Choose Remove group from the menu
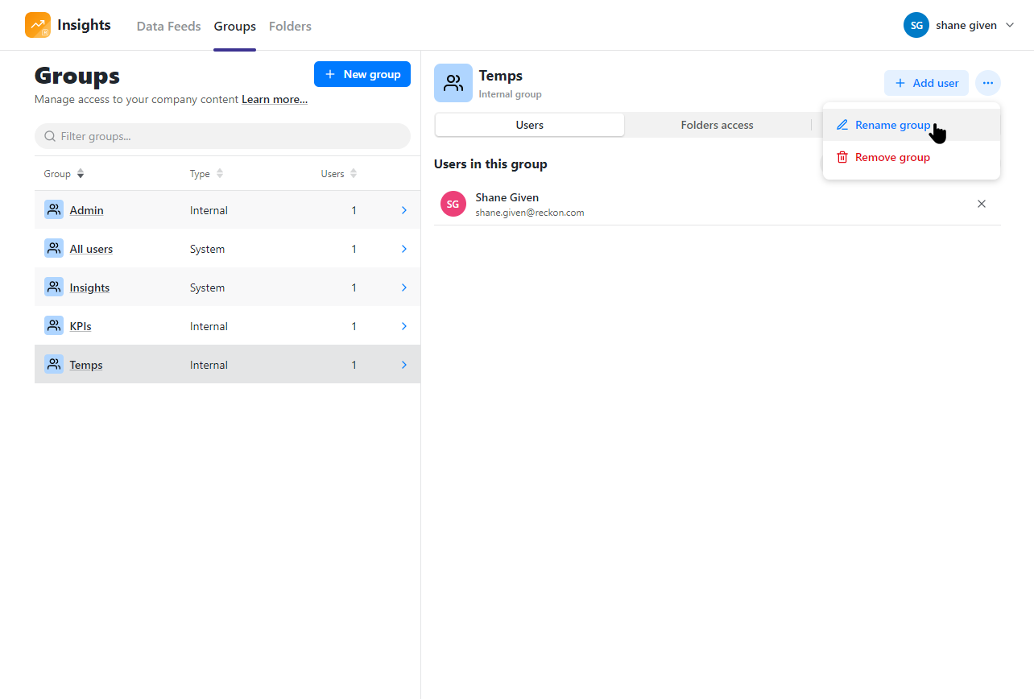This screenshot has height=699, width=1034. point(892,157)
